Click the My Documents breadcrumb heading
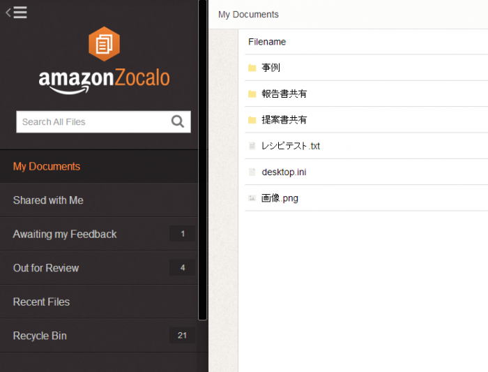This screenshot has width=488, height=372. [248, 15]
